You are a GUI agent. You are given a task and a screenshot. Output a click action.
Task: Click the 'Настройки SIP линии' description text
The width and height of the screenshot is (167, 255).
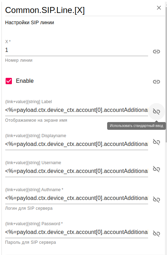(29, 22)
